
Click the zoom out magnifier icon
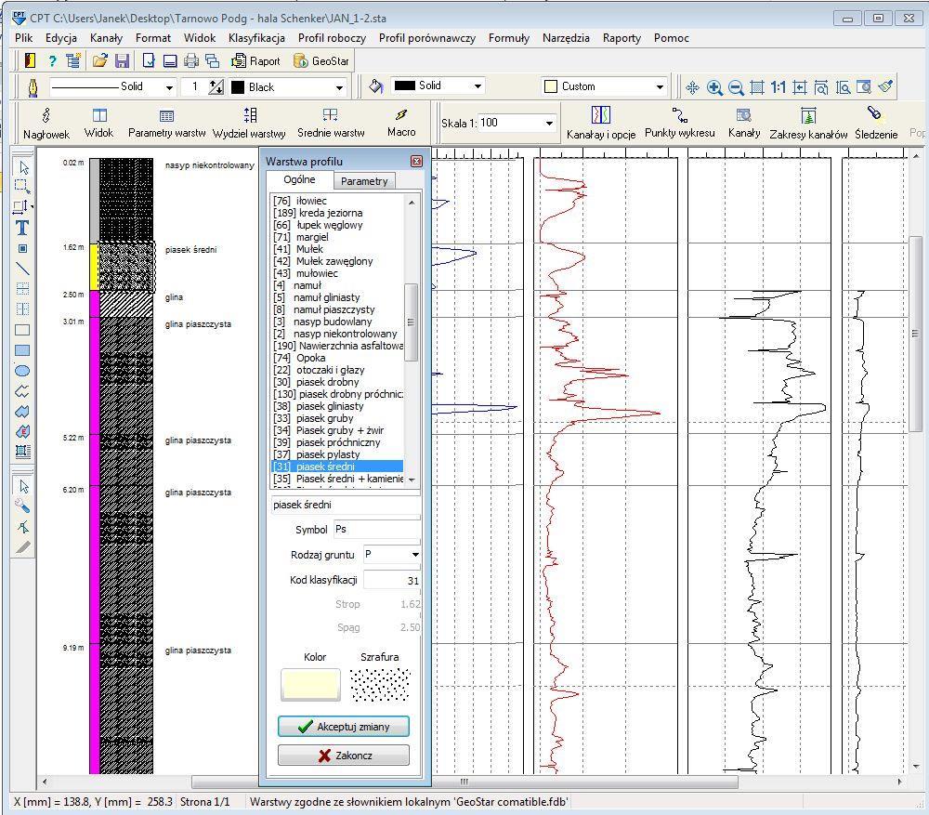[736, 87]
